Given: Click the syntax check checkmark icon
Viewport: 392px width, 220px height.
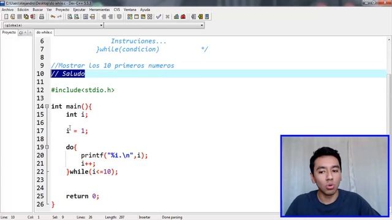Looking at the screenshot, I should tap(159, 16).
